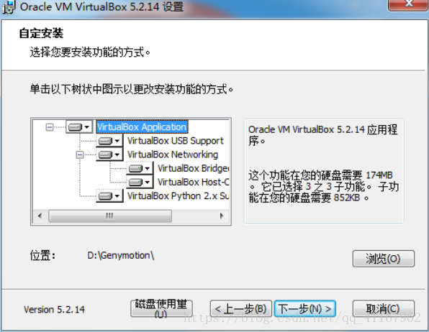The width and height of the screenshot is (429, 332).
Task: Collapse the VirtualBox Application tree node
Action: tap(50, 127)
